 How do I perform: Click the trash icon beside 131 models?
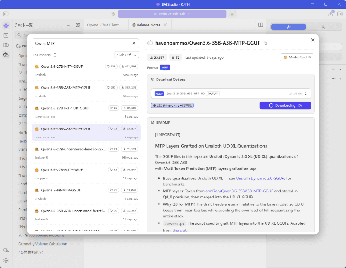[x=55, y=55]
